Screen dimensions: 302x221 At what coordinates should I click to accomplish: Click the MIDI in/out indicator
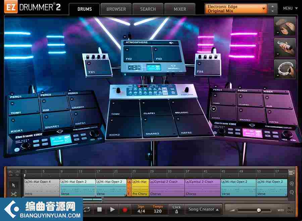pyautogui.click(x=285, y=210)
